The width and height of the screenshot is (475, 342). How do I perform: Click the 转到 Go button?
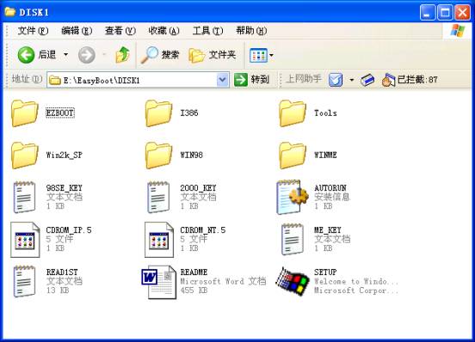tap(251, 80)
